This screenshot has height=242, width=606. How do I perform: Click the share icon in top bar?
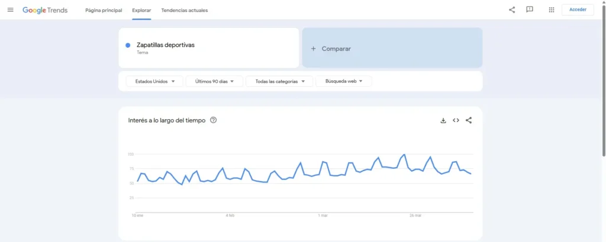[512, 10]
